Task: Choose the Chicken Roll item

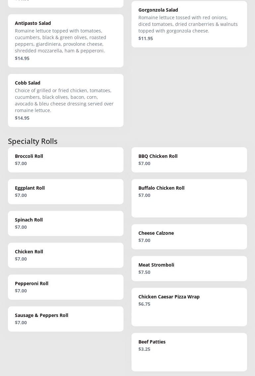Action: [66, 255]
